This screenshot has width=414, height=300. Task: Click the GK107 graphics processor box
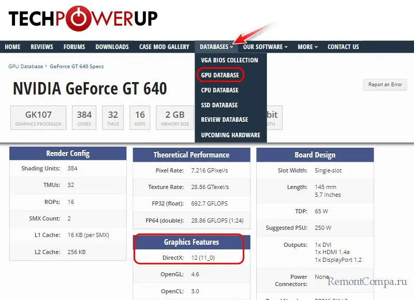[x=38, y=118]
